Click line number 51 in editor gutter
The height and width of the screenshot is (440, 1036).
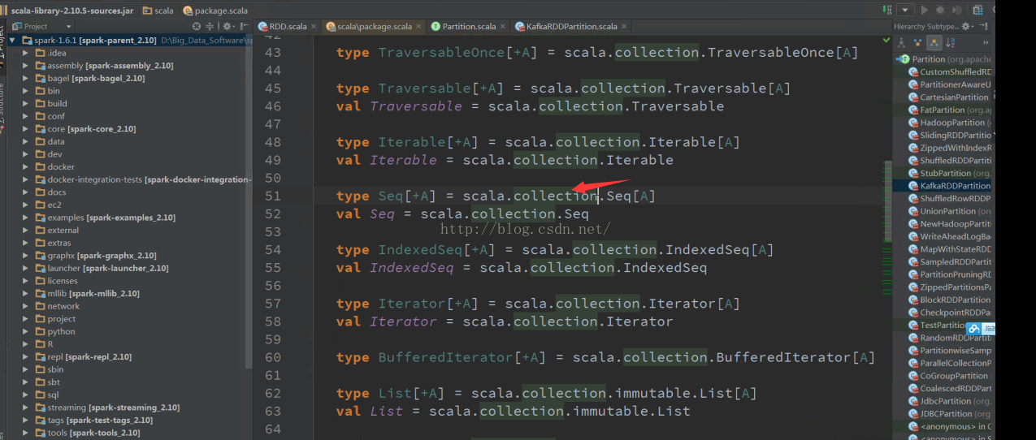pos(273,196)
